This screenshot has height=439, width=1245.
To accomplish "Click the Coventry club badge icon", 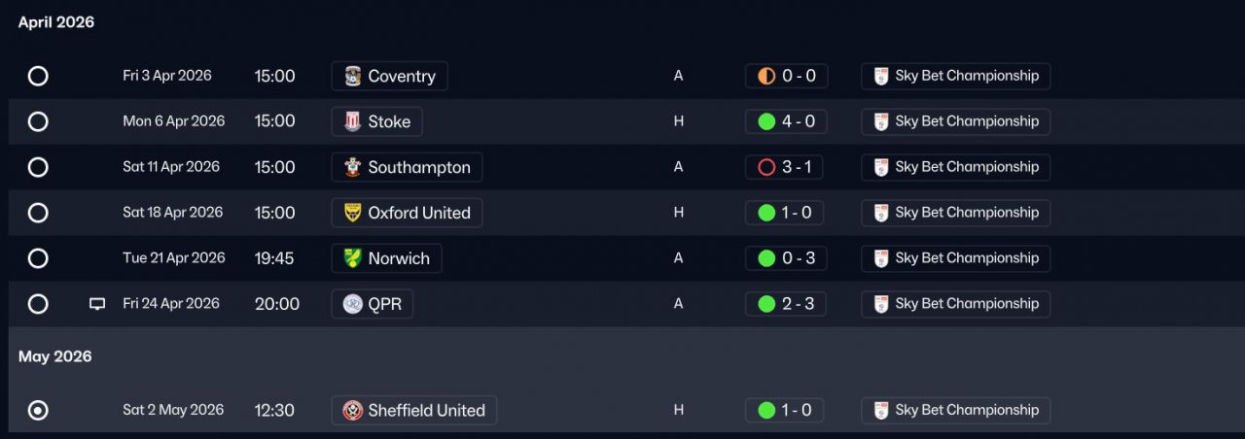I will click(352, 76).
